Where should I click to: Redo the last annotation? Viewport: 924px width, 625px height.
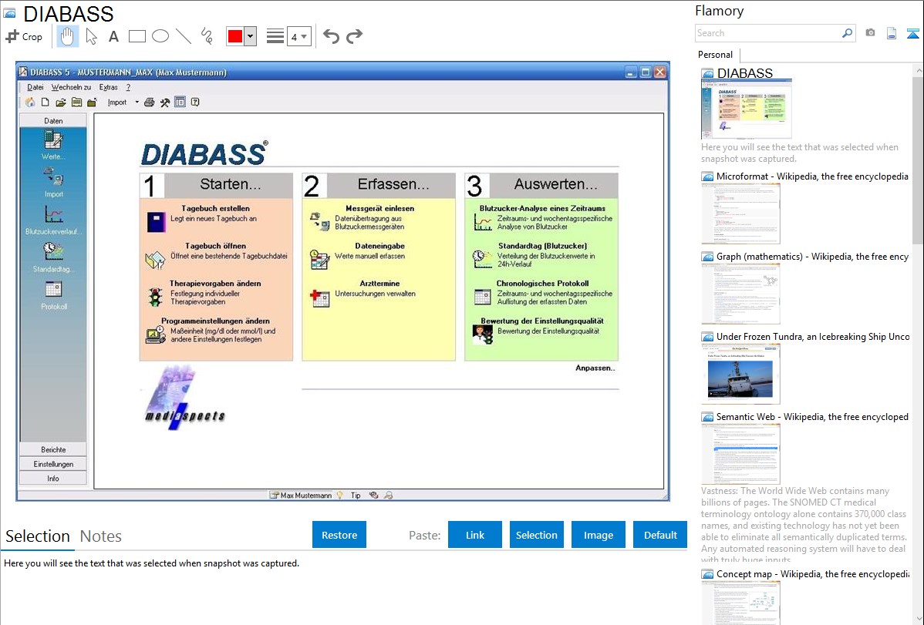click(x=354, y=36)
